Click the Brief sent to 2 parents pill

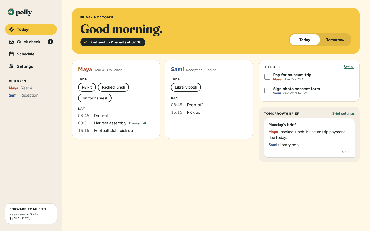113,42
